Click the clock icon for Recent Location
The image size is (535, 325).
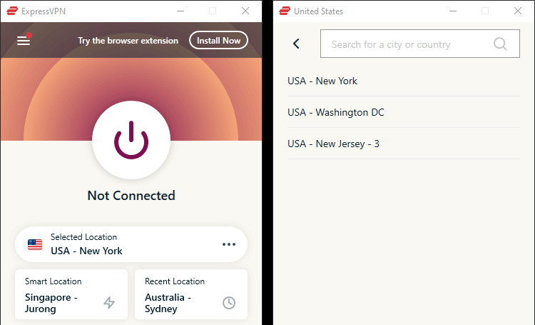229,302
